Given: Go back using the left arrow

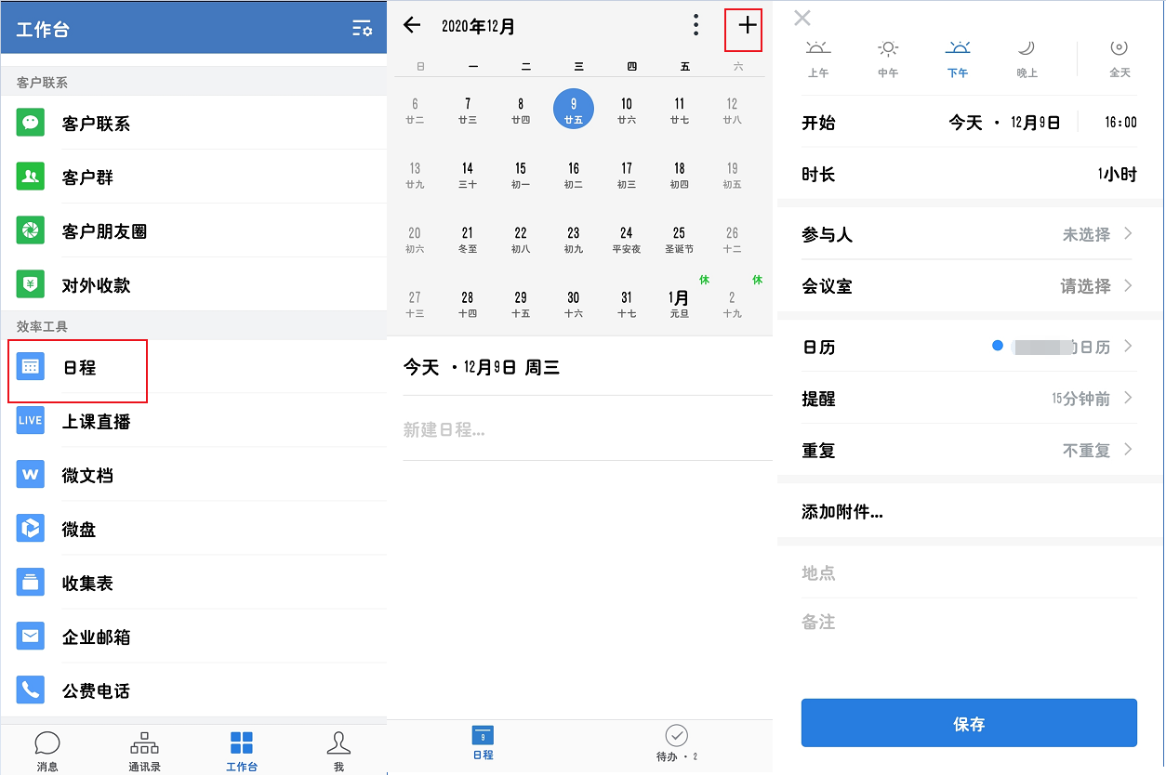Looking at the screenshot, I should (412, 26).
